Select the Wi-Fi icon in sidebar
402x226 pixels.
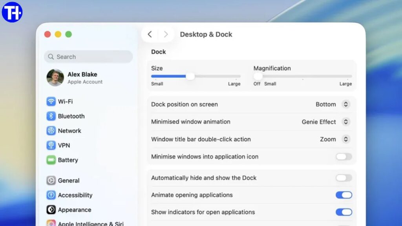(51, 102)
